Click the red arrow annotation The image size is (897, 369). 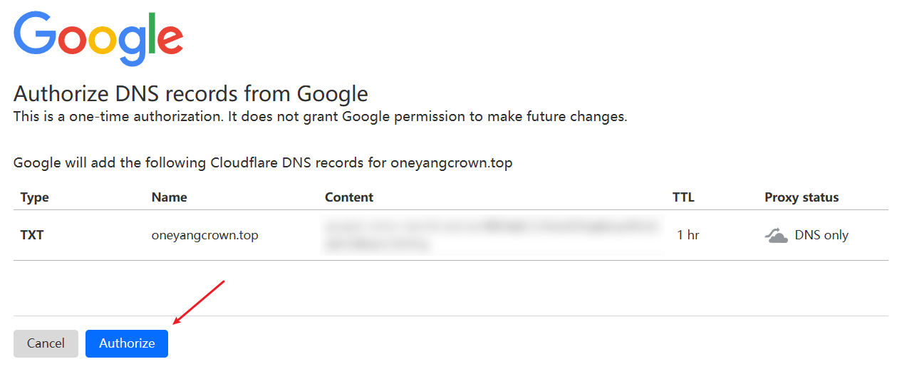199,303
